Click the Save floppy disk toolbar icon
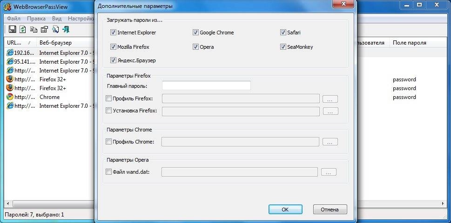Viewport: 451px width, 223px height. (x=12, y=29)
